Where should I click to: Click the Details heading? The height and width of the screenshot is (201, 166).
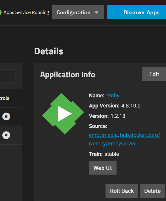[49, 51]
